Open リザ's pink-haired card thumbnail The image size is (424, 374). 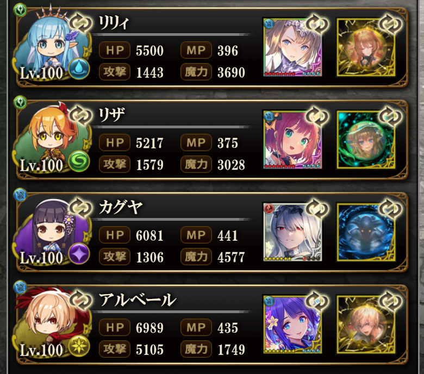pos(292,140)
